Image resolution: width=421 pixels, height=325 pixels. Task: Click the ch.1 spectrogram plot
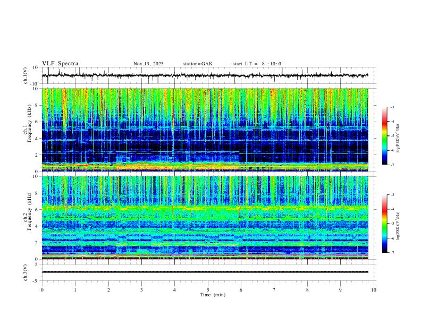205,130
